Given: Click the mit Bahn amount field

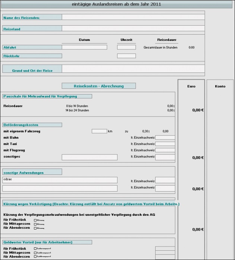Looking at the screenshot, I should [165, 138].
